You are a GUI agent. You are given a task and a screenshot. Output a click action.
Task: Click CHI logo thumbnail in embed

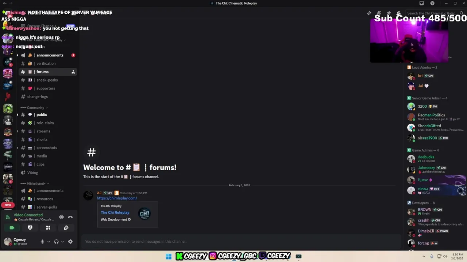pos(144,214)
